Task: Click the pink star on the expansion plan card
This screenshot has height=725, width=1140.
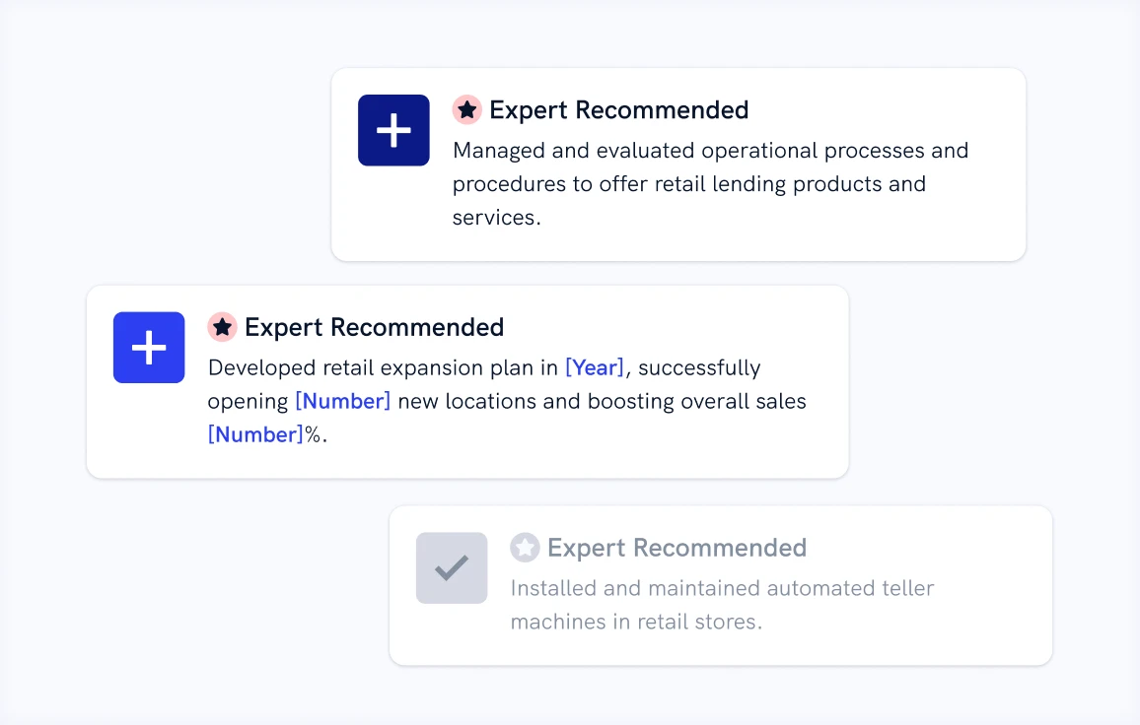Action: 222,327
